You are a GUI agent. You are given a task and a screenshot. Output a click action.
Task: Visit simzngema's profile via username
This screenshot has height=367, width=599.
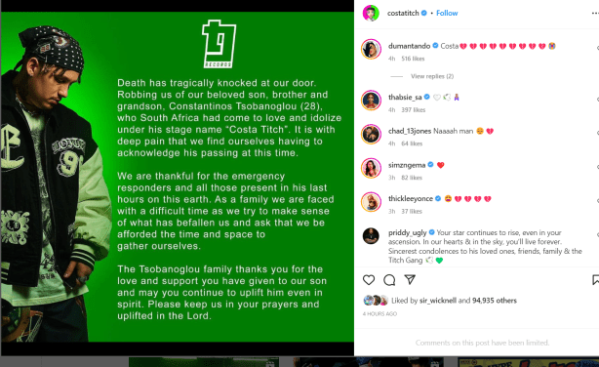coord(407,165)
